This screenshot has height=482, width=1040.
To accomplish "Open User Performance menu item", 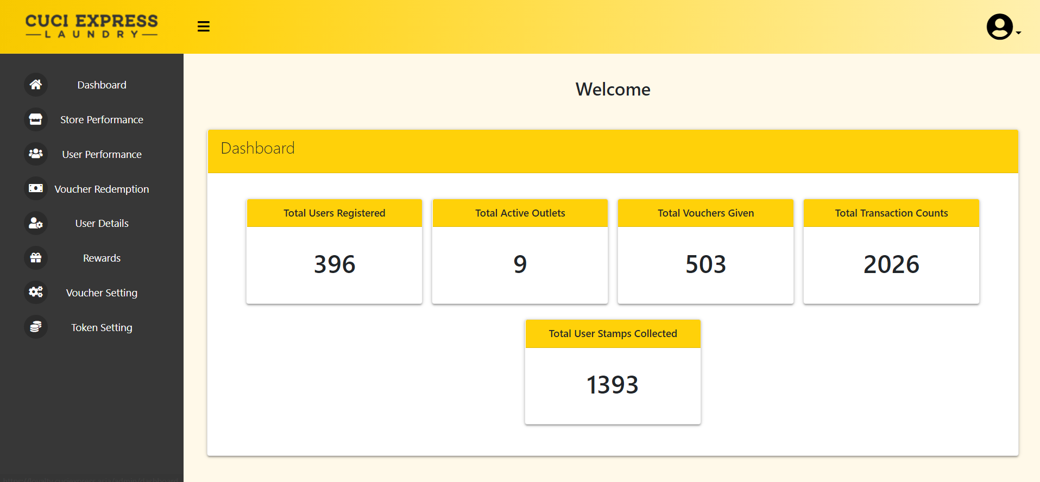I will click(102, 155).
